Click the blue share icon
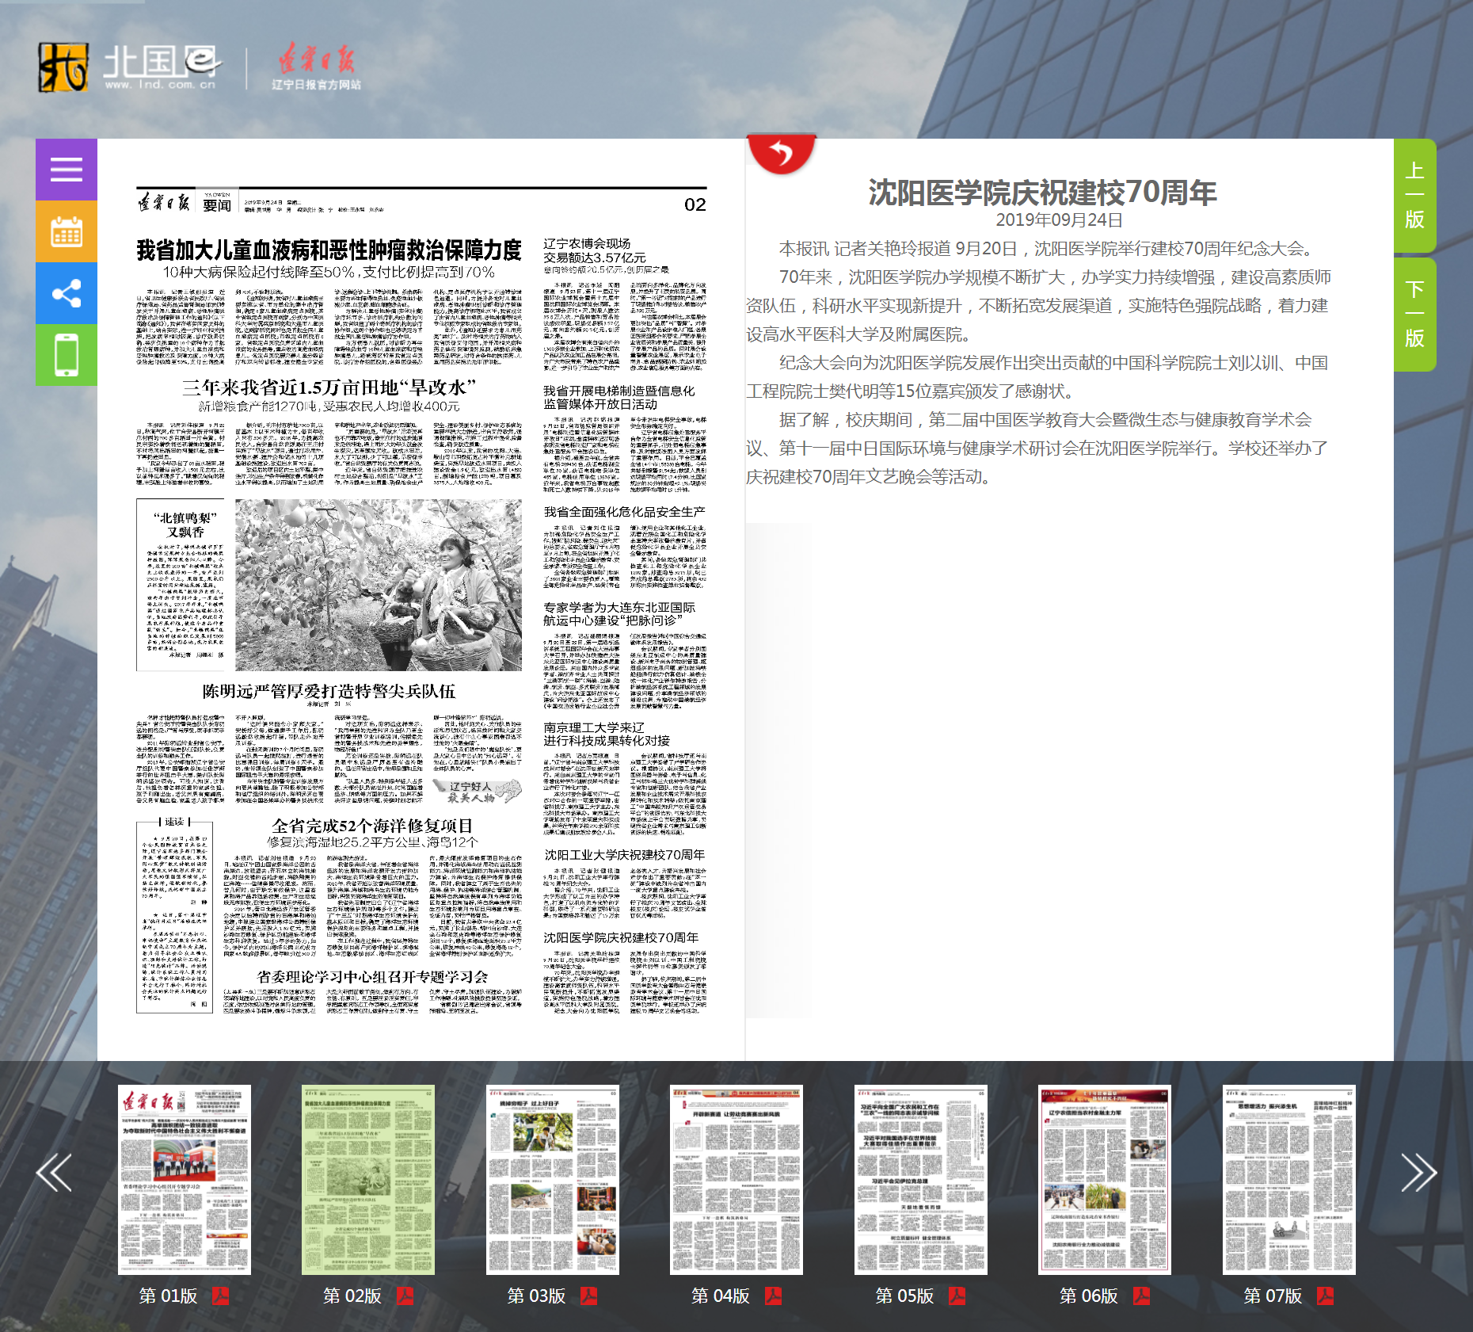The height and width of the screenshot is (1332, 1473). (67, 293)
